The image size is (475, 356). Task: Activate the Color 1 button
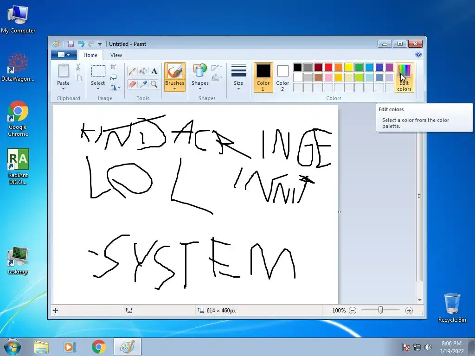[263, 77]
